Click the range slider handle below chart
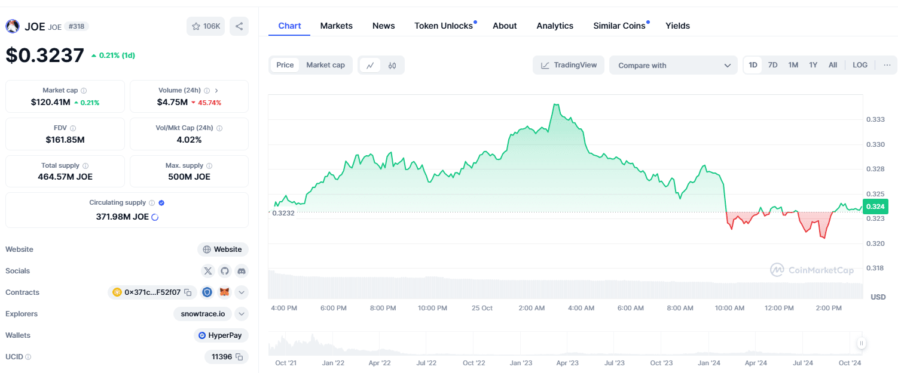 pos(861,343)
